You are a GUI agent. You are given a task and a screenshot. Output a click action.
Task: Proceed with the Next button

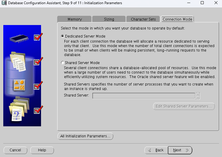pos(180,150)
